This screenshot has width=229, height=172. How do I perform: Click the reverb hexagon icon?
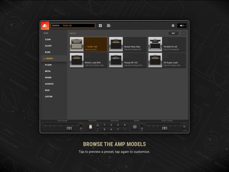point(135,127)
